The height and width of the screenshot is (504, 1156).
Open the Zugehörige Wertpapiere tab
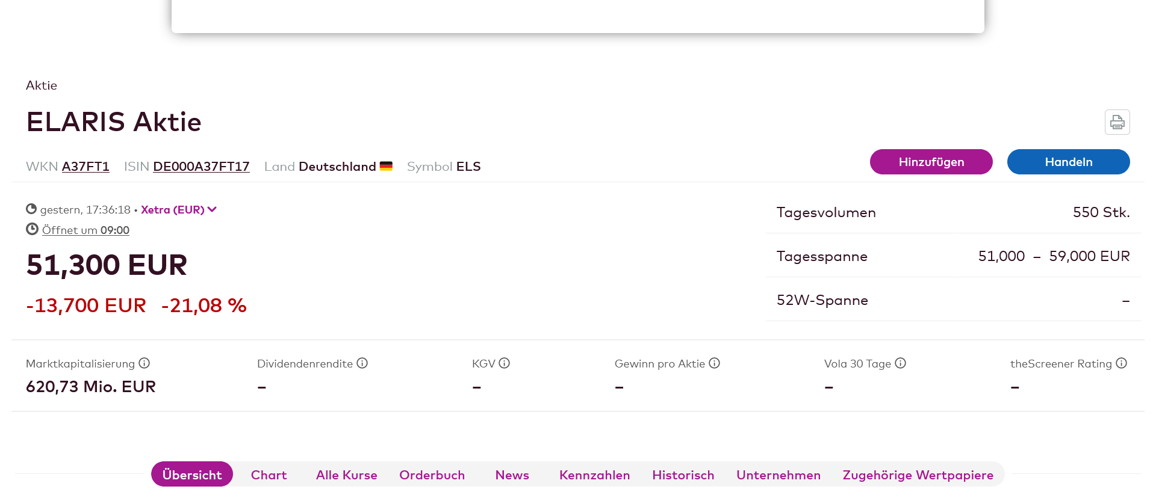pos(918,475)
